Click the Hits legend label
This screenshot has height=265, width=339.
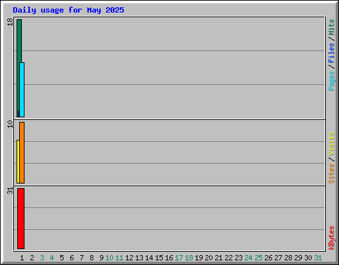coord(331,27)
